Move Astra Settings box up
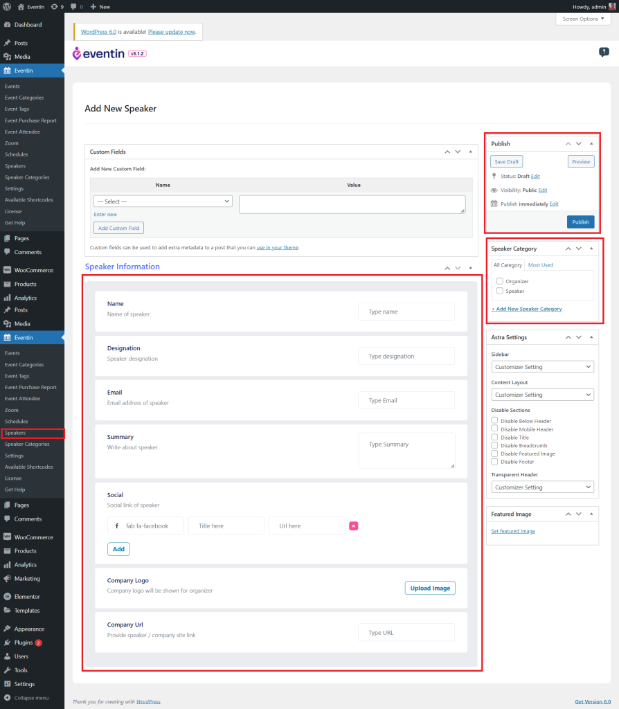The width and height of the screenshot is (619, 709). click(568, 337)
